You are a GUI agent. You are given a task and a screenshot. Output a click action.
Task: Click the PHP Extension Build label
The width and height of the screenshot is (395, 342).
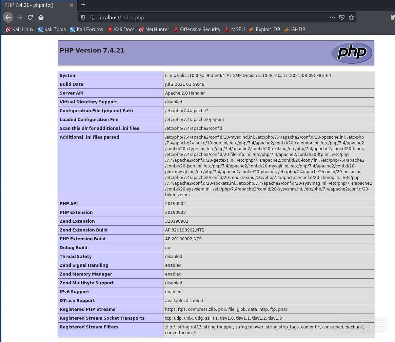(83, 239)
